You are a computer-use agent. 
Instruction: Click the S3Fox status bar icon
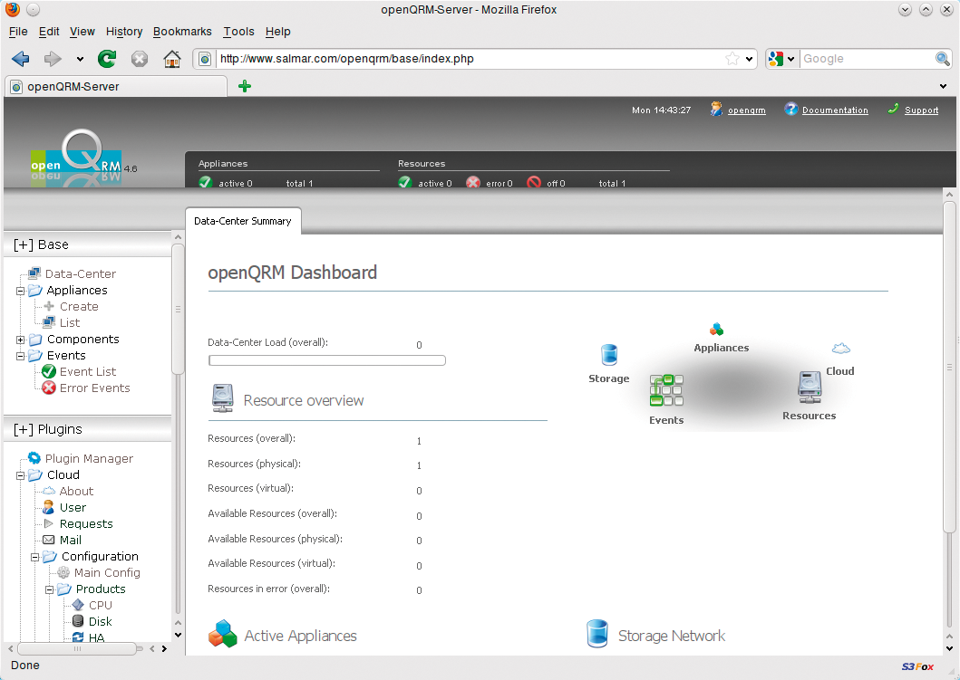tap(917, 666)
